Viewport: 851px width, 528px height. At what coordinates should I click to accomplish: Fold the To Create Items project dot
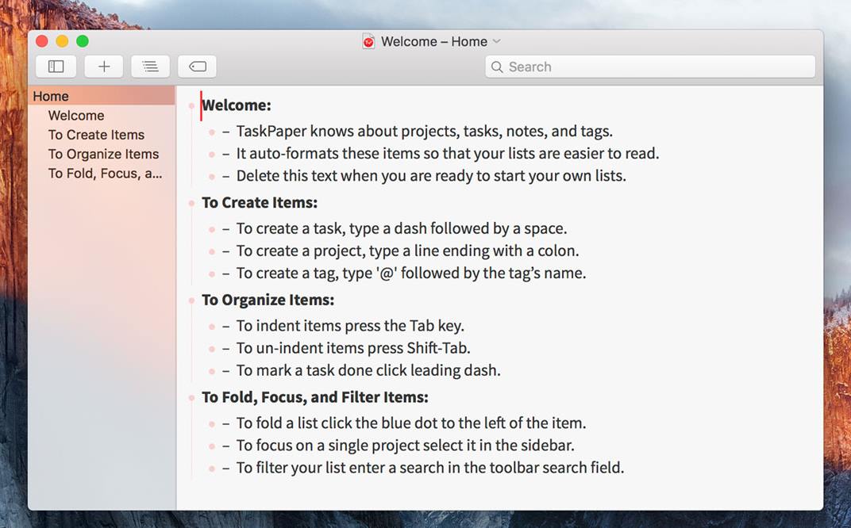point(191,203)
